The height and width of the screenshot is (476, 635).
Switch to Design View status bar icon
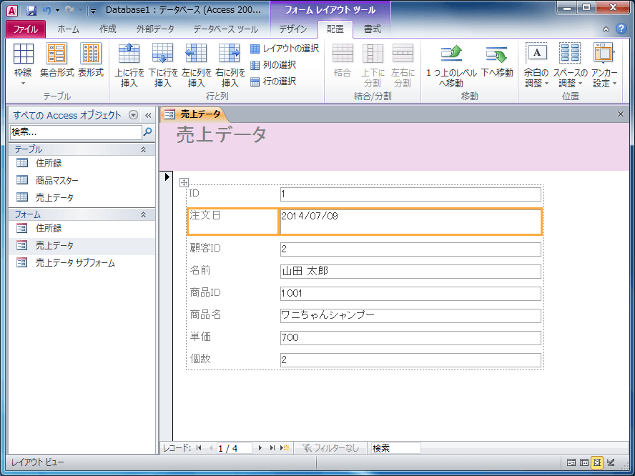pos(611,462)
